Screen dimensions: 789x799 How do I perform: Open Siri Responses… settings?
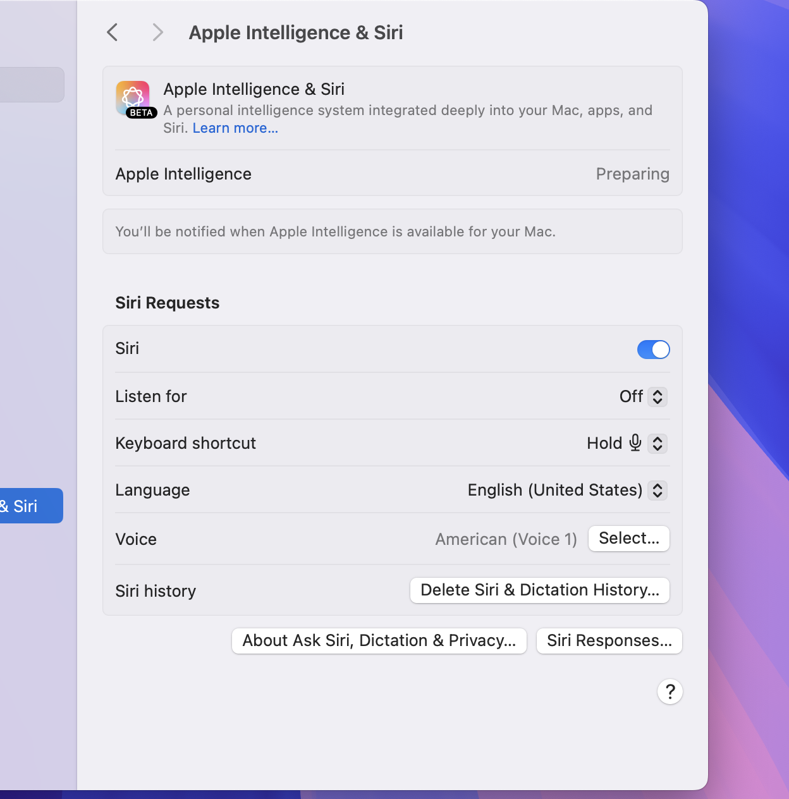click(x=609, y=641)
